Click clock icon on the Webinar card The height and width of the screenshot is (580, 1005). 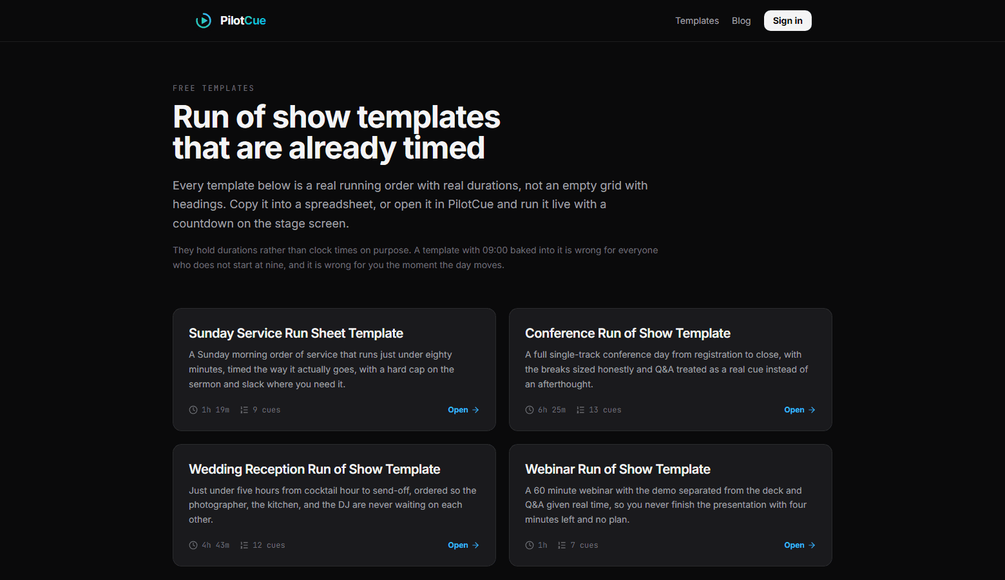(x=530, y=545)
